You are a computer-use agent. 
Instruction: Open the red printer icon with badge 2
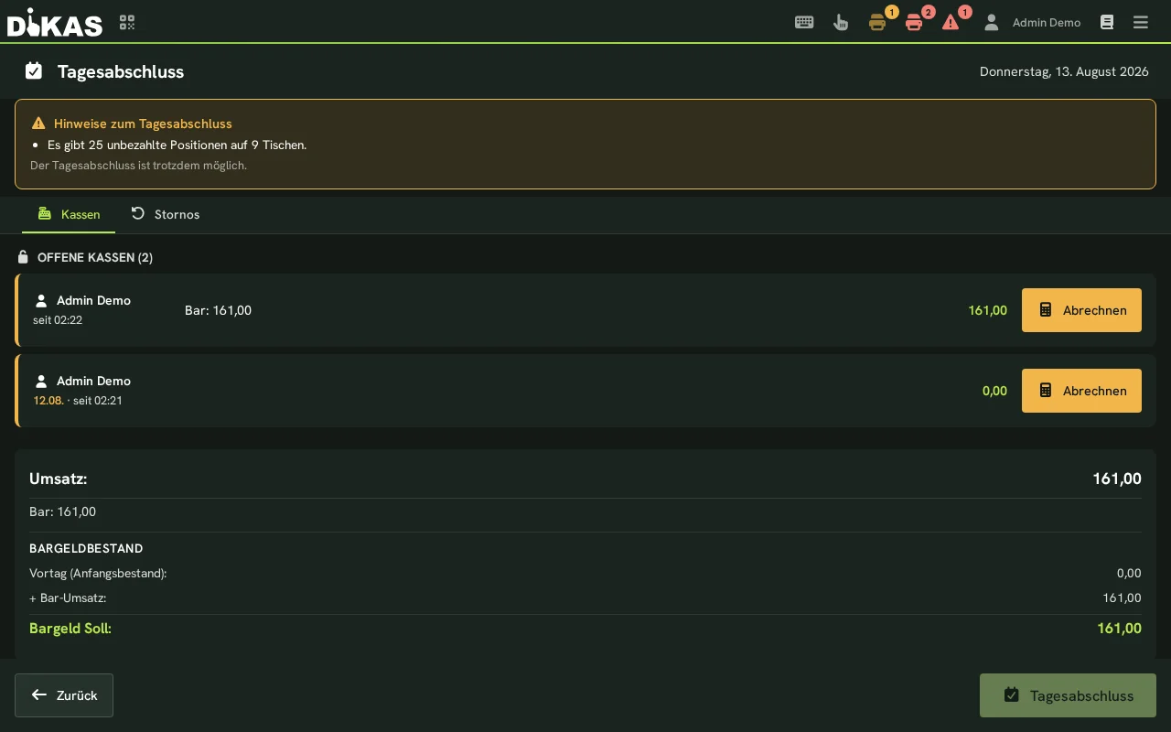click(x=914, y=22)
